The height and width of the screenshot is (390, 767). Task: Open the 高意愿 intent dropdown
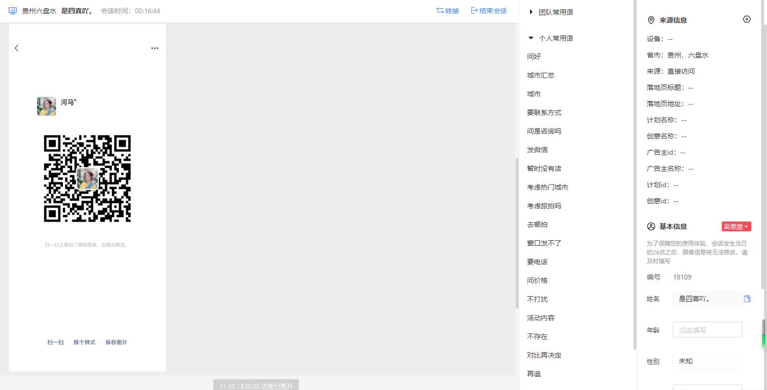click(x=736, y=226)
